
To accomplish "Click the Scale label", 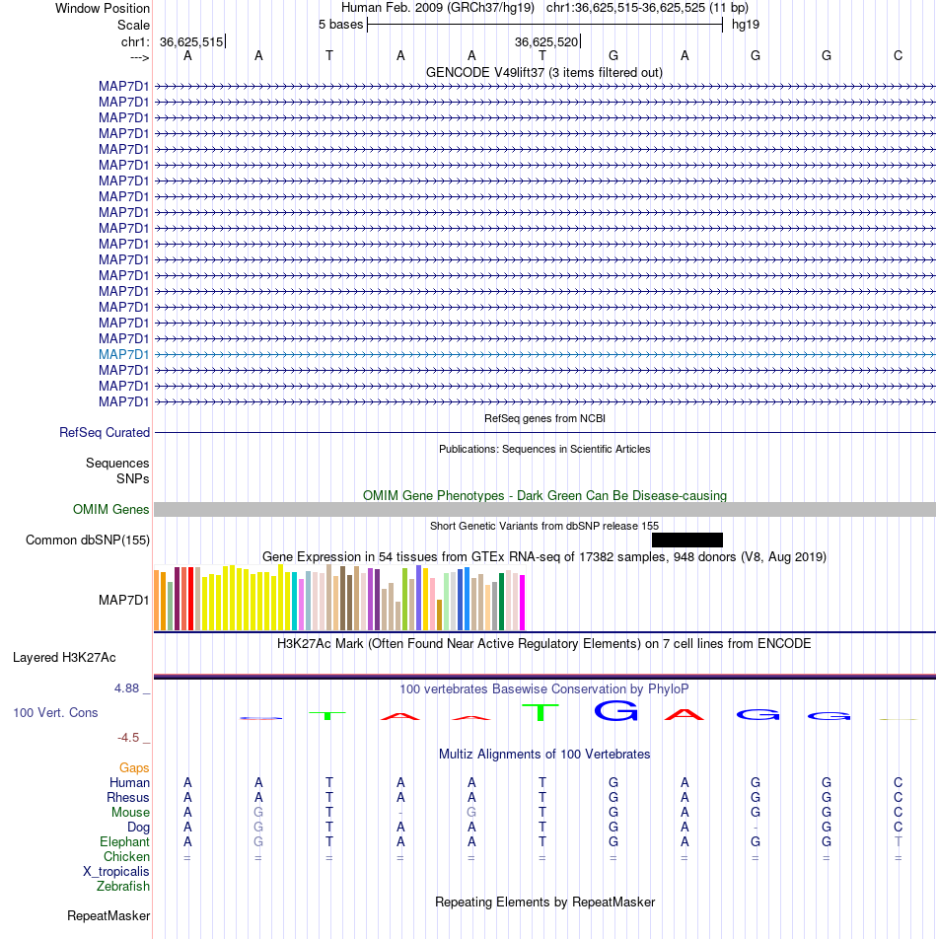I will (133, 26).
